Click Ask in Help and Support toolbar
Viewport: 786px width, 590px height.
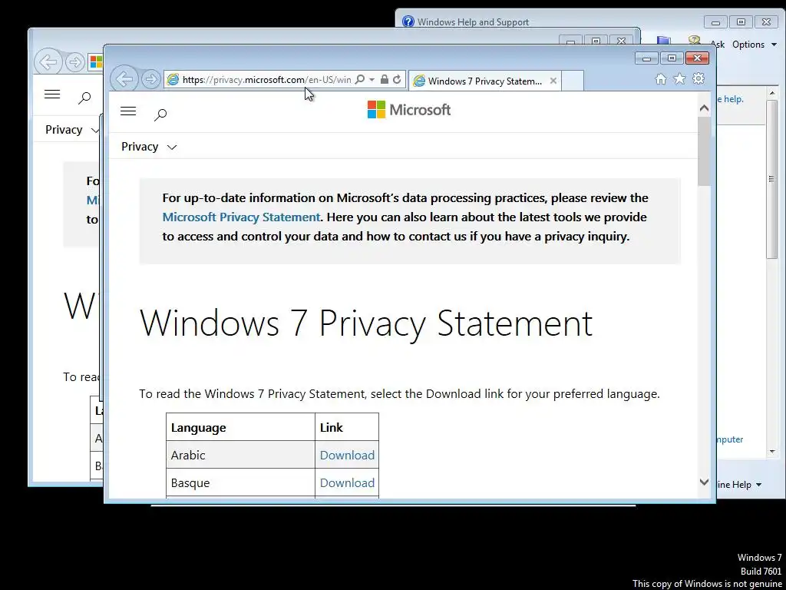pos(718,44)
